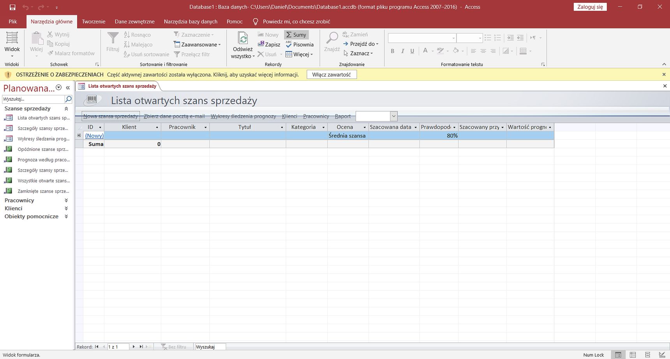Open Opóźnione szanse sprzedaży report
The width and height of the screenshot is (670, 359).
point(37,149)
